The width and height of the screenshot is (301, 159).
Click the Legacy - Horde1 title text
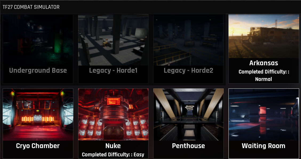(x=113, y=71)
